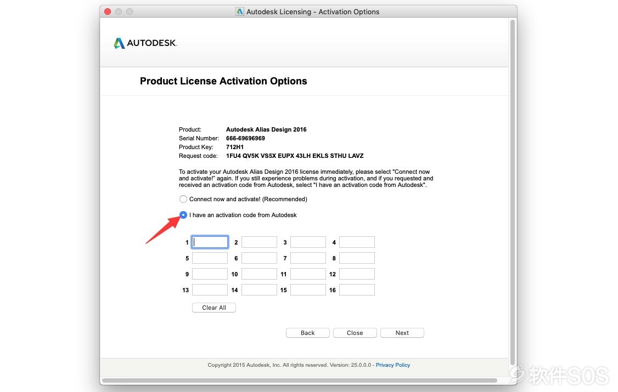Click activation code field 15
Image resolution: width=618 pixels, height=392 pixels.
[x=308, y=290]
